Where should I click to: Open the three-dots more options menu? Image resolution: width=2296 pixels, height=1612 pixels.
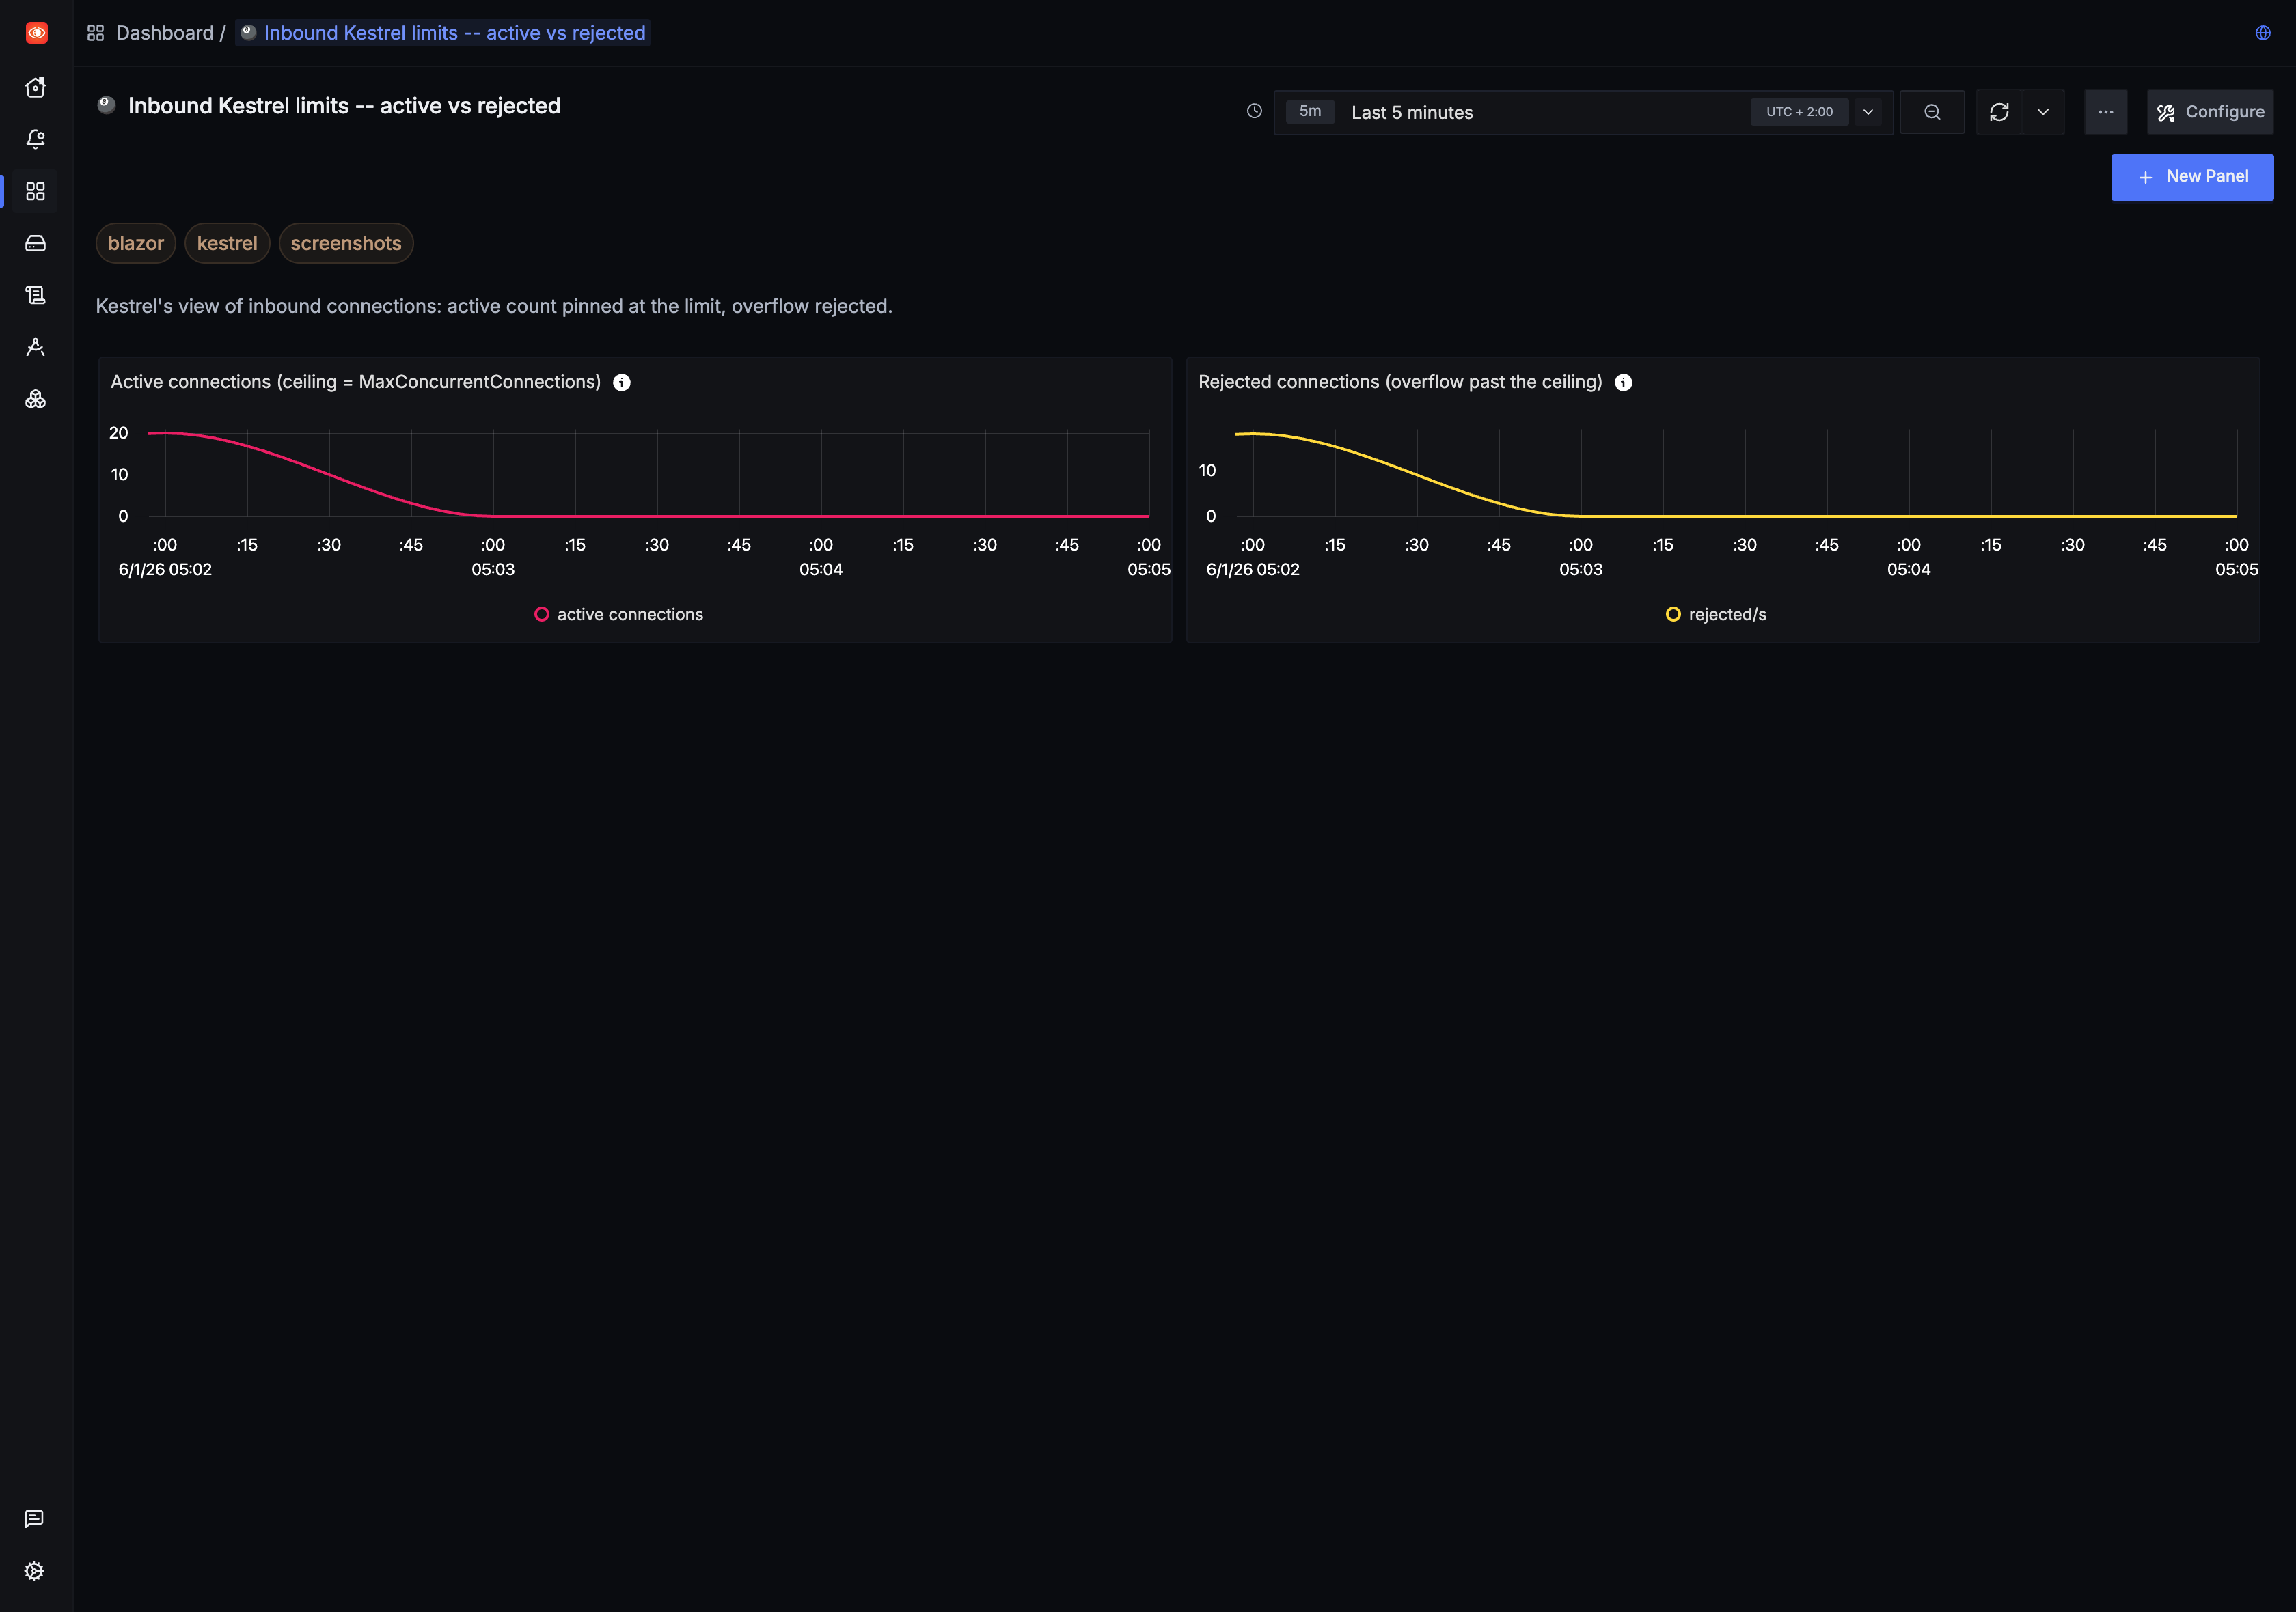[x=2105, y=112]
